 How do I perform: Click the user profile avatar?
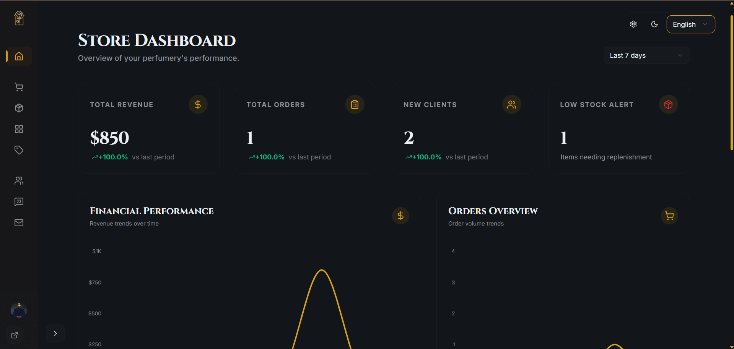pyautogui.click(x=19, y=310)
